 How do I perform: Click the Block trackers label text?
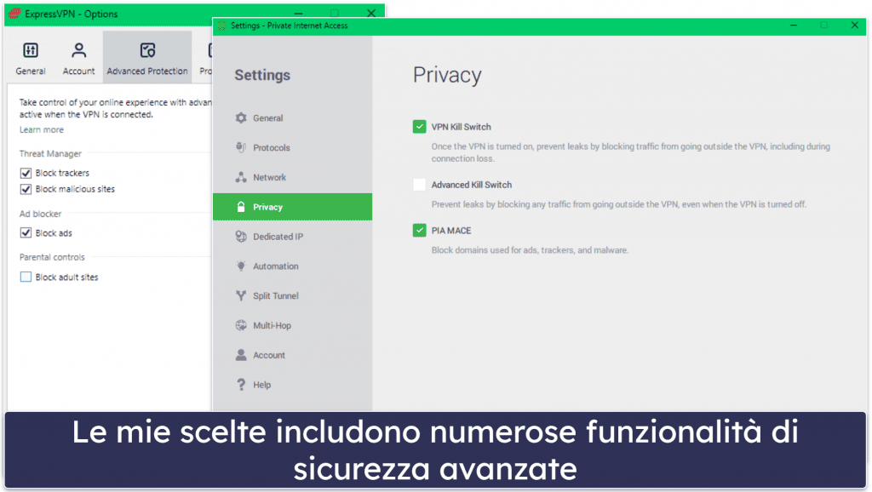click(62, 173)
